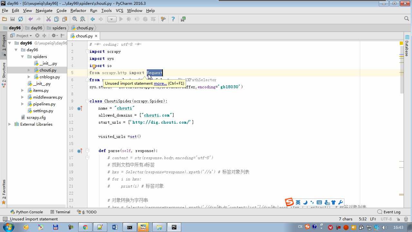Click the Replace magnifier icon
Image resolution: width=412 pixels, height=232 pixels.
83,19
